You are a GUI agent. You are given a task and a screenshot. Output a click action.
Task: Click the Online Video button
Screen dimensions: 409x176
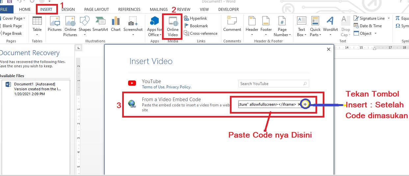pyautogui.click(x=173, y=26)
